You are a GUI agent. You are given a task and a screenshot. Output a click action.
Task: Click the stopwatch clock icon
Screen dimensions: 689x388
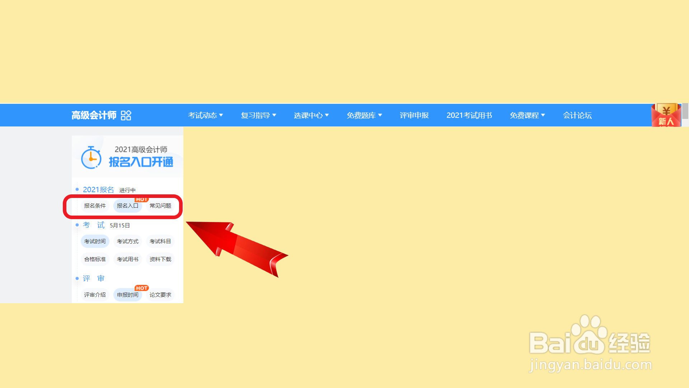(91, 158)
